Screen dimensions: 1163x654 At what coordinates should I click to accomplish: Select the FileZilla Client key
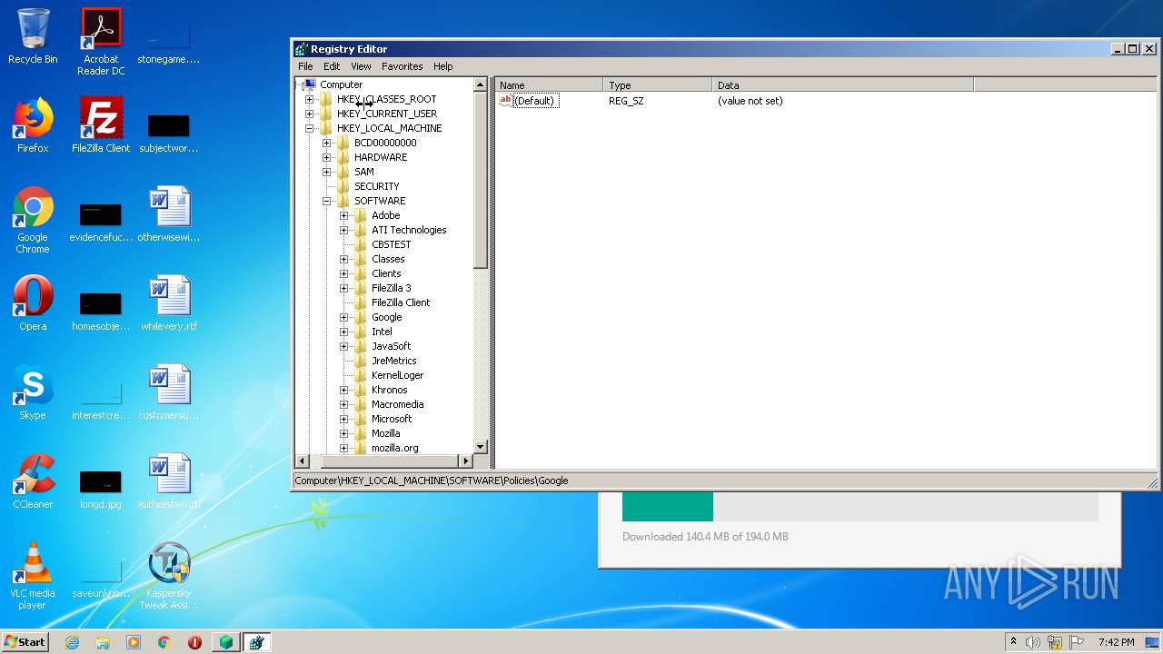(x=401, y=302)
